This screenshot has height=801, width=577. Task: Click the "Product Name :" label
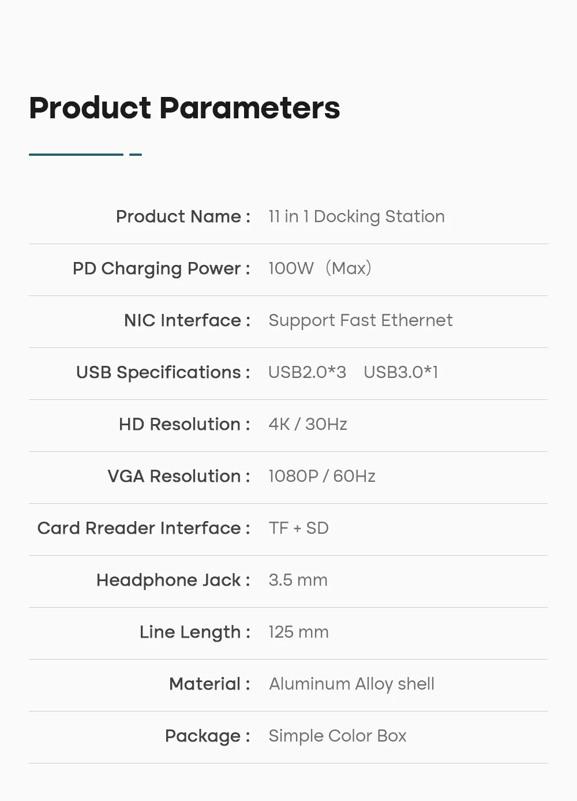(183, 216)
